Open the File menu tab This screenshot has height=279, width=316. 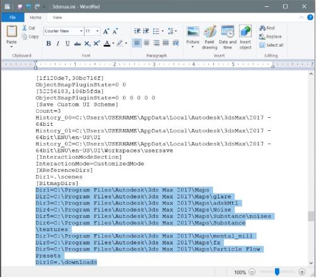(13, 18)
